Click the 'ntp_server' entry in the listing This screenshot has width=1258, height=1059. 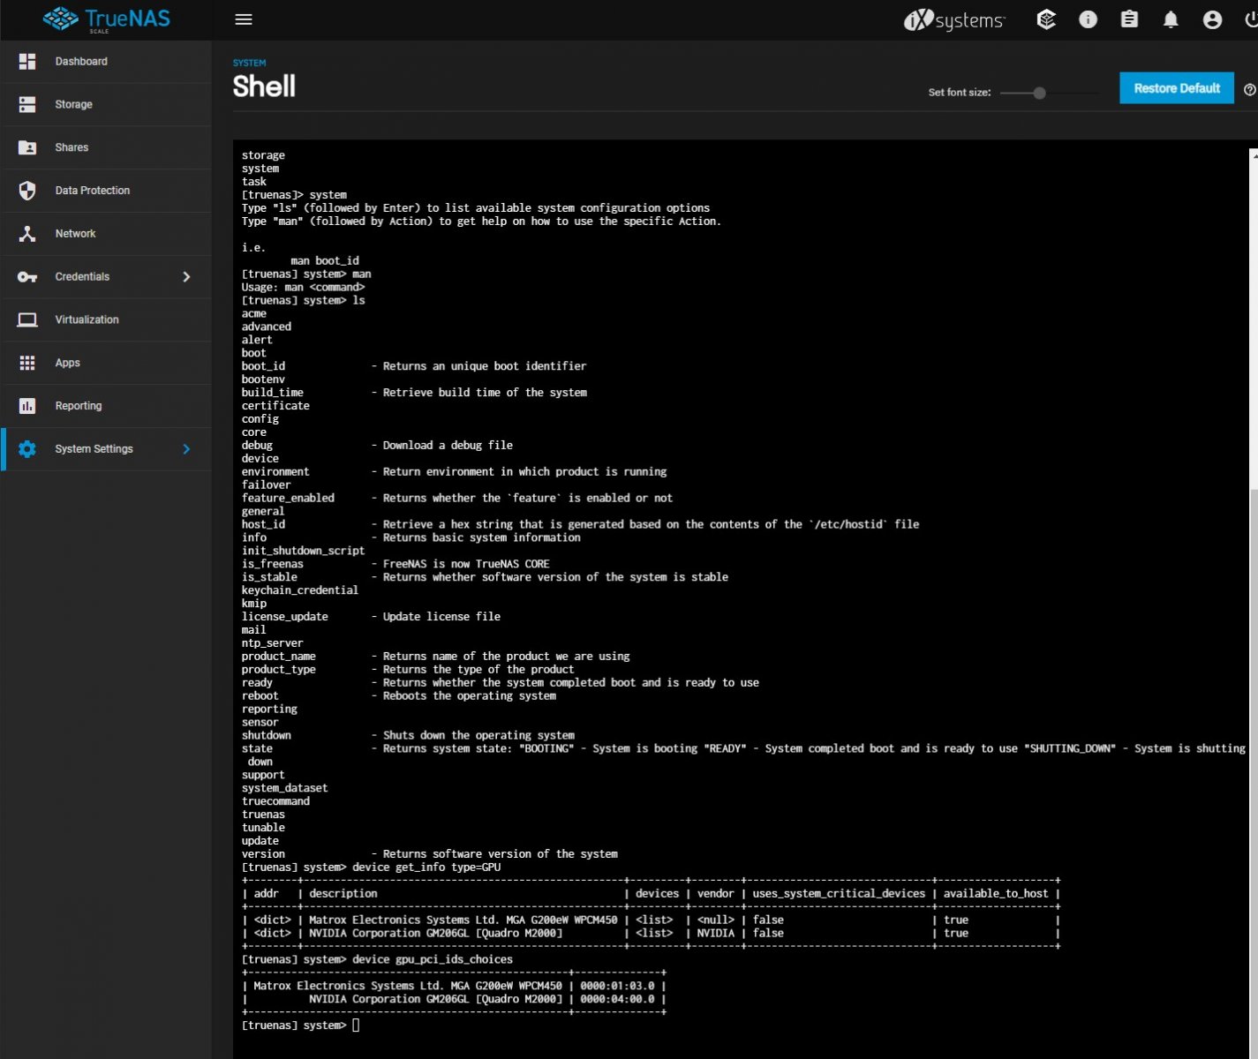272,643
